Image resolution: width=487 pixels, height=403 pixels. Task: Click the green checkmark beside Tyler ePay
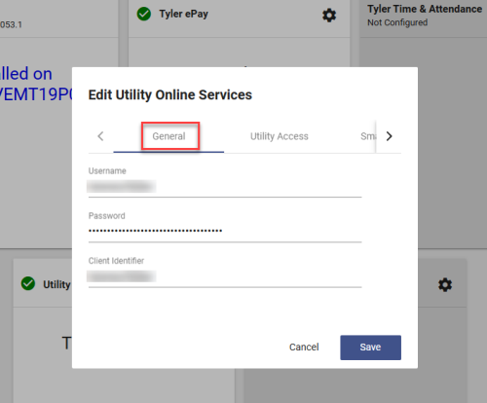point(143,14)
